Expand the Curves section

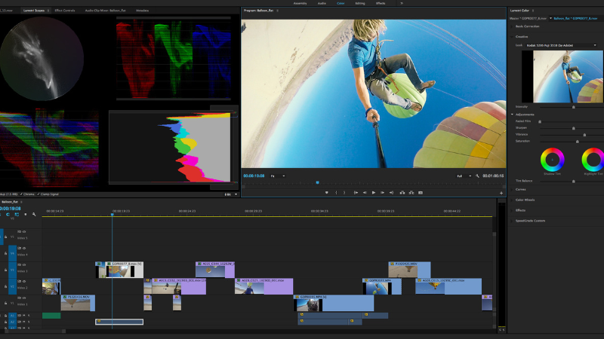click(521, 189)
